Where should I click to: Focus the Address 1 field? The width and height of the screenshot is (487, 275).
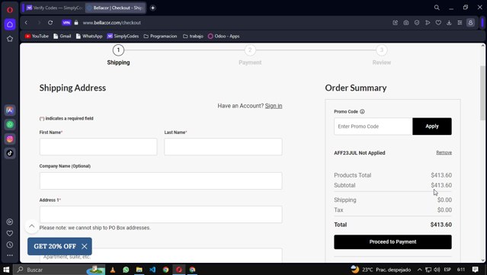tap(161, 214)
